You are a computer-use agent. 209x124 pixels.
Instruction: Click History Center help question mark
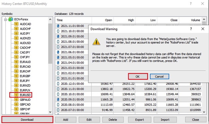pos(191,4)
